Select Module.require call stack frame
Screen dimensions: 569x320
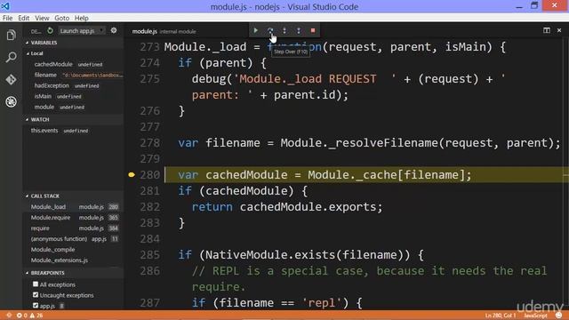74,217
